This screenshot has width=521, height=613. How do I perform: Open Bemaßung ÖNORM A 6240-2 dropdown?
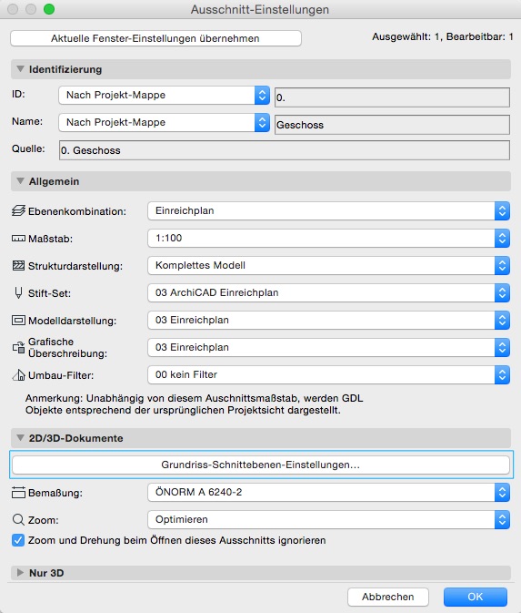(328, 492)
